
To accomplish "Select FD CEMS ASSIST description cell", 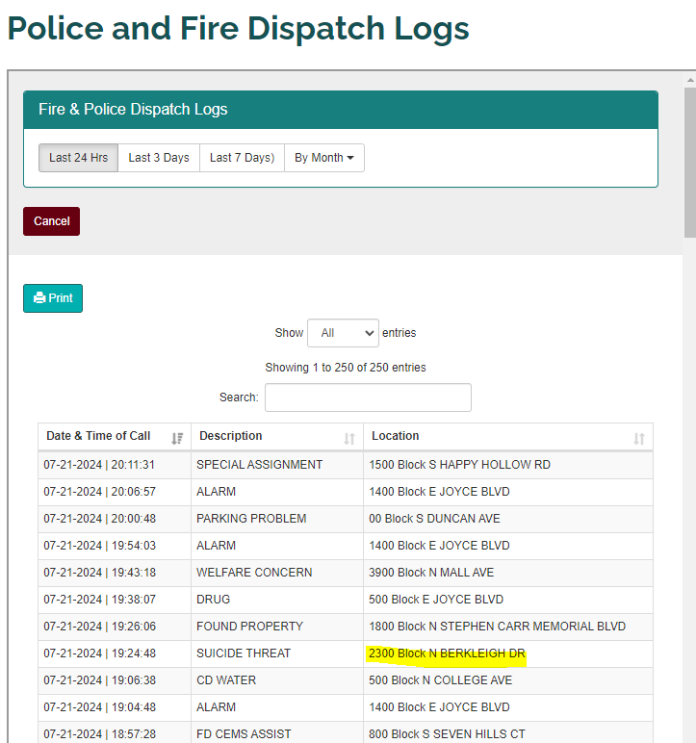I will (277, 732).
